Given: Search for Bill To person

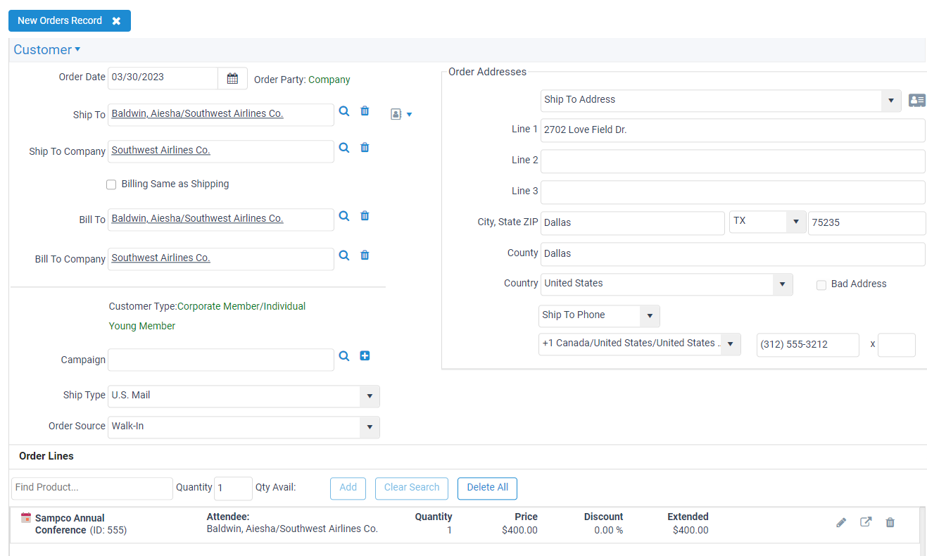Looking at the screenshot, I should coord(343,216).
